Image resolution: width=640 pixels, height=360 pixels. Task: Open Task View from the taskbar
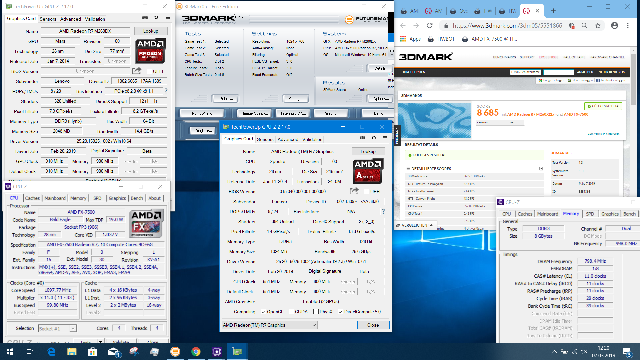(x=30, y=352)
